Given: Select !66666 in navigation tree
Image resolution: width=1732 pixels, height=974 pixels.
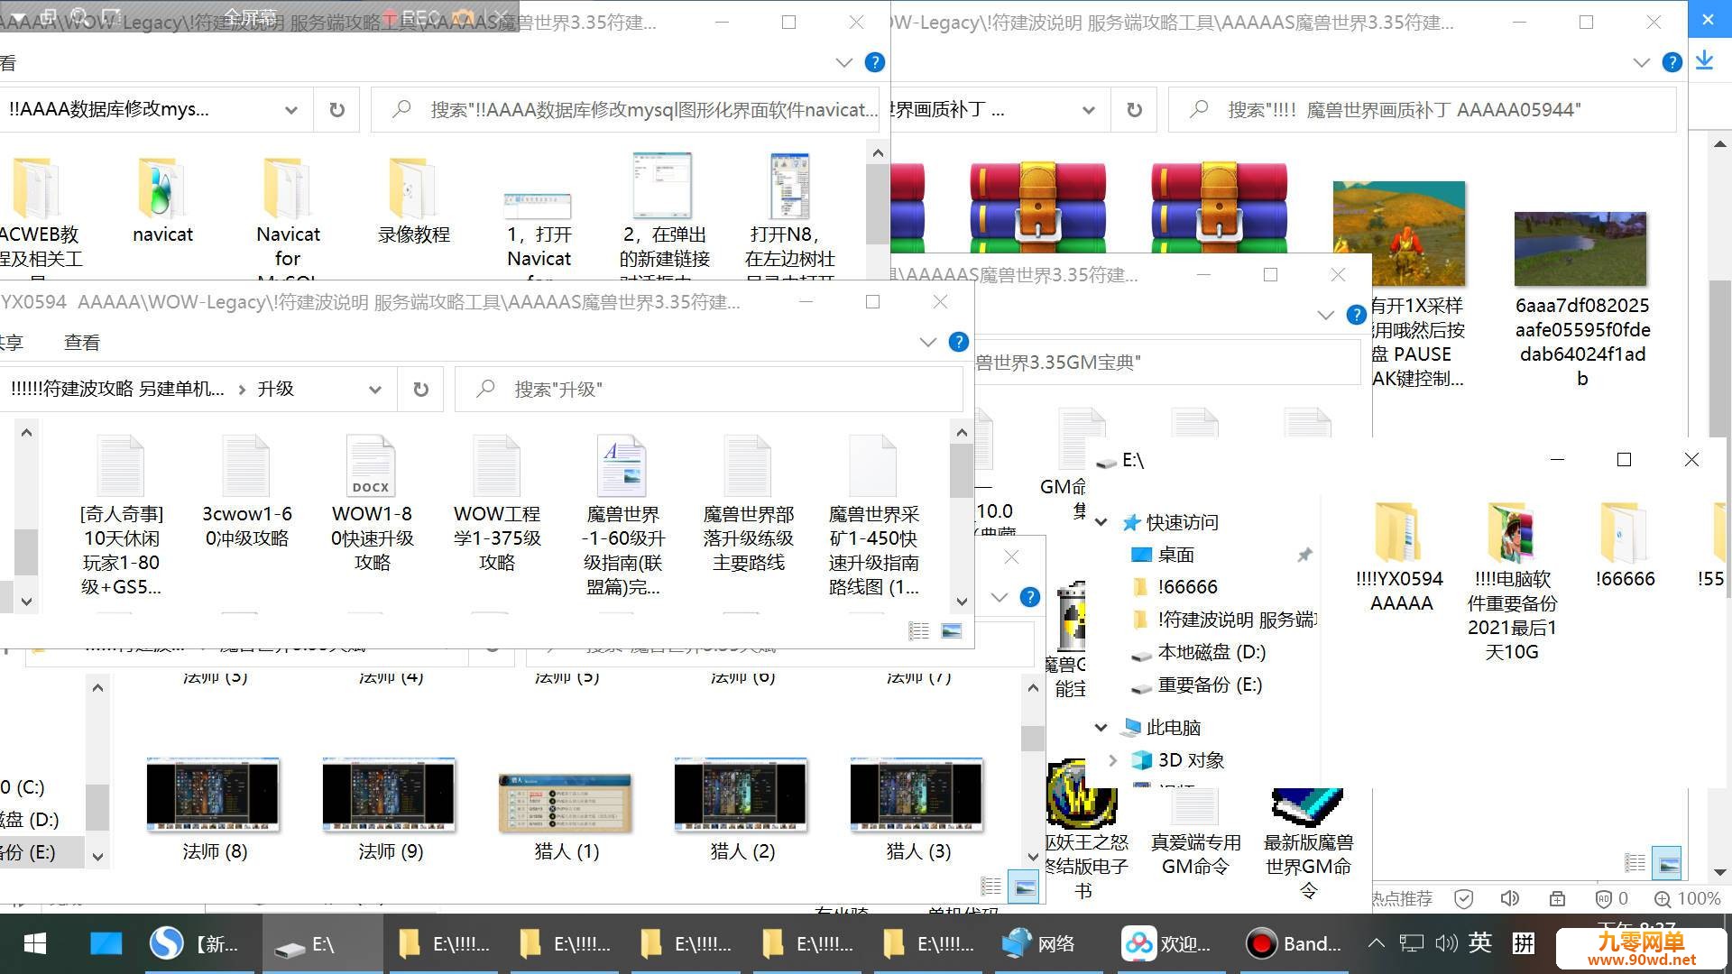Looking at the screenshot, I should (1187, 587).
